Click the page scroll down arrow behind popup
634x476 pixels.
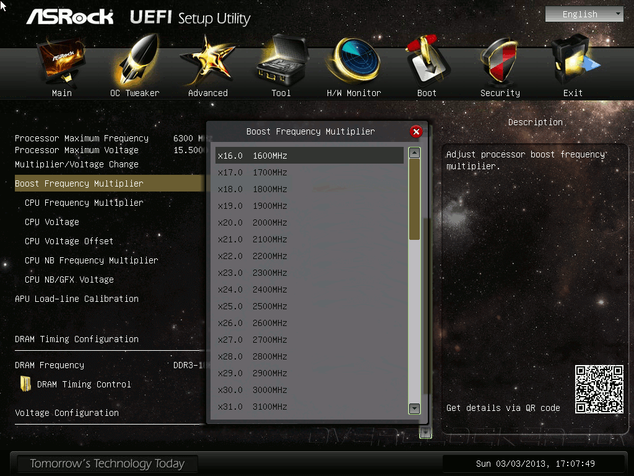425,432
